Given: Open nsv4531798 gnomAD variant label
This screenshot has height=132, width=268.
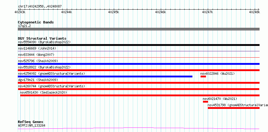Looking at the screenshot, I should click(238, 105).
